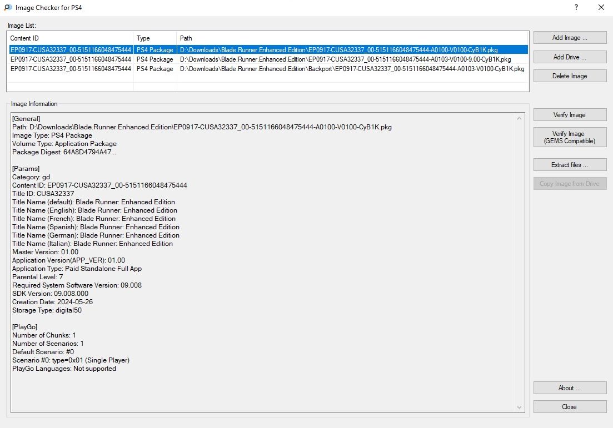Click the Title Name (French) line

click(94, 219)
